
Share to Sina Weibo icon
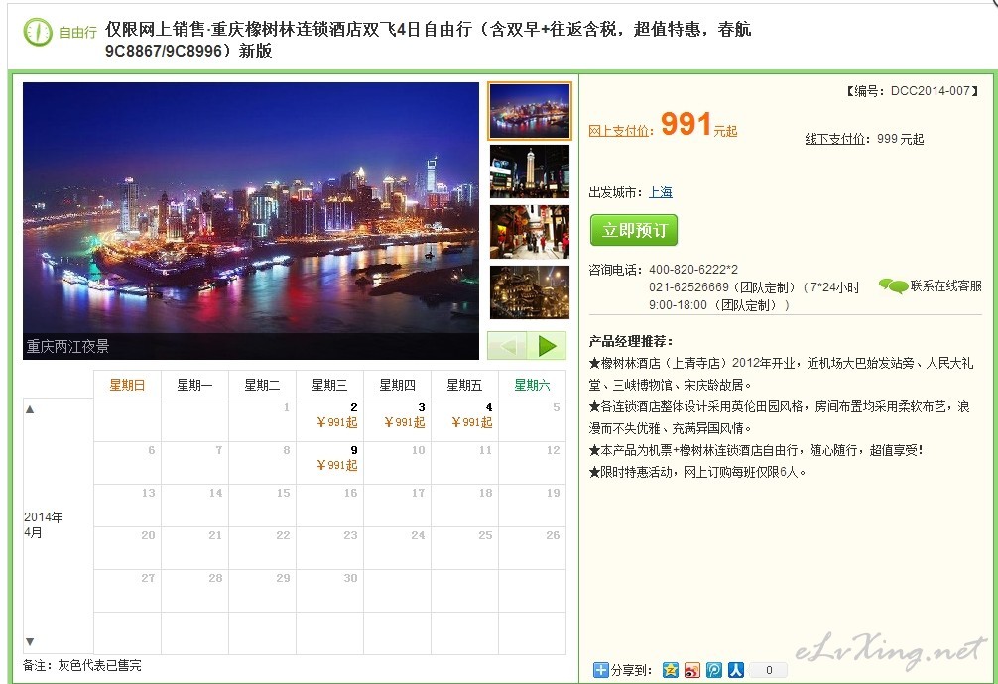[x=691, y=670]
